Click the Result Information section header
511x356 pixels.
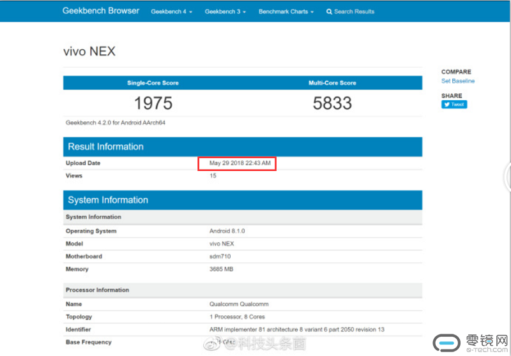[x=243, y=147]
